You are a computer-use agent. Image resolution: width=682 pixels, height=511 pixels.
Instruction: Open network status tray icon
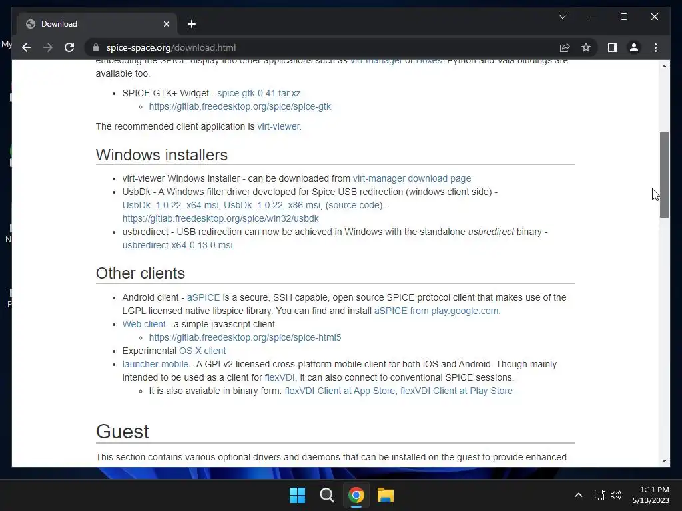pyautogui.click(x=600, y=495)
